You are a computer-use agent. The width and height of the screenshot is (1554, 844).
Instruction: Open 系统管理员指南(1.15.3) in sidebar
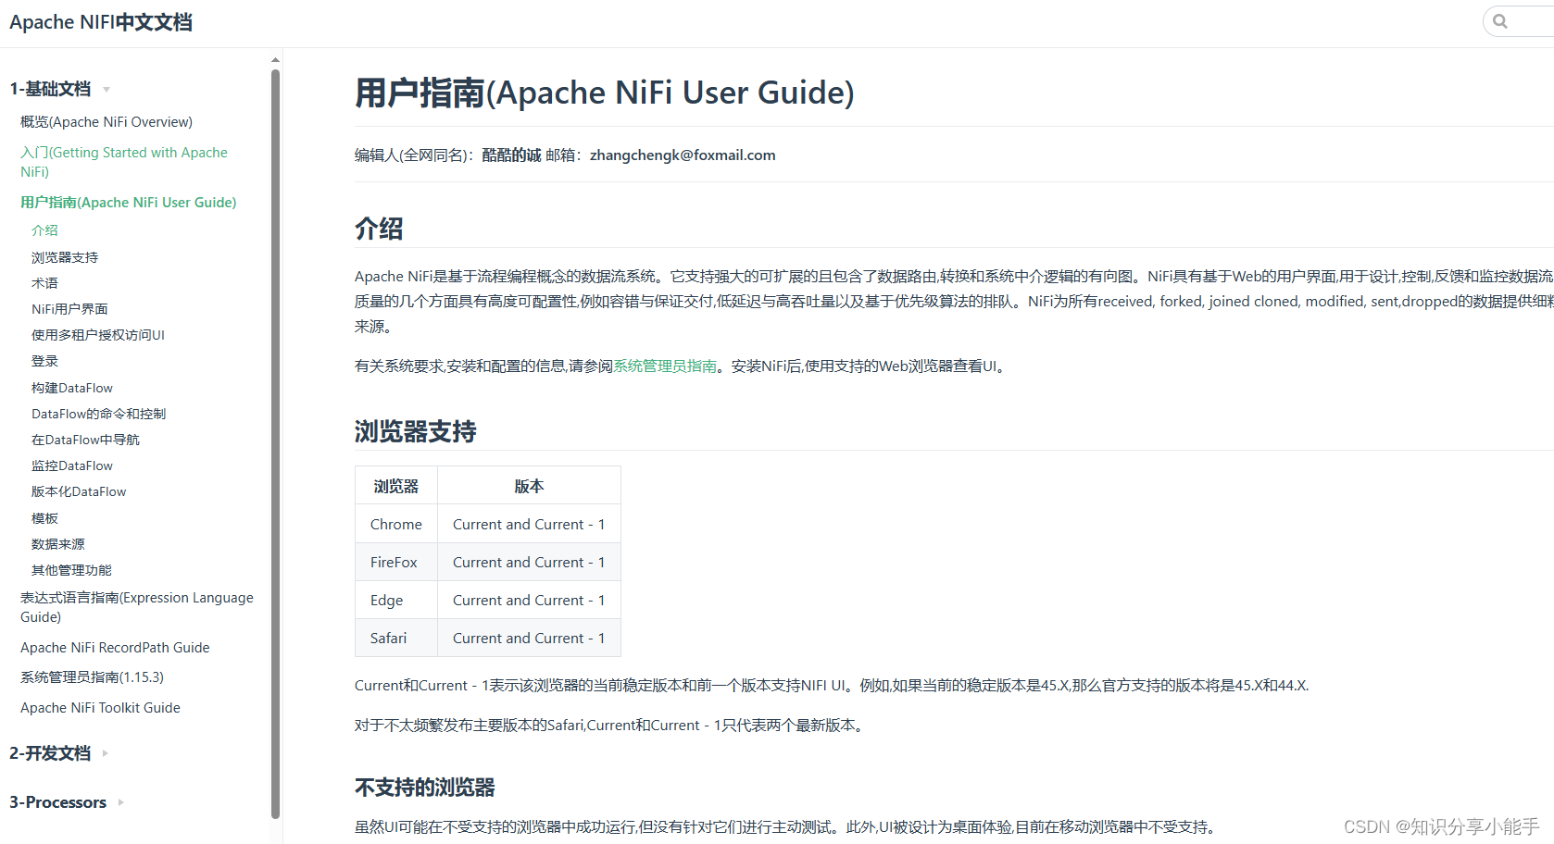click(93, 677)
